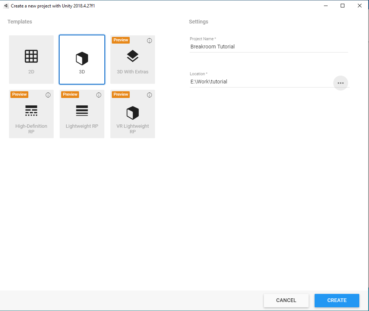Click the '3D With Extras' label
The width and height of the screenshot is (369, 311).
(x=133, y=72)
